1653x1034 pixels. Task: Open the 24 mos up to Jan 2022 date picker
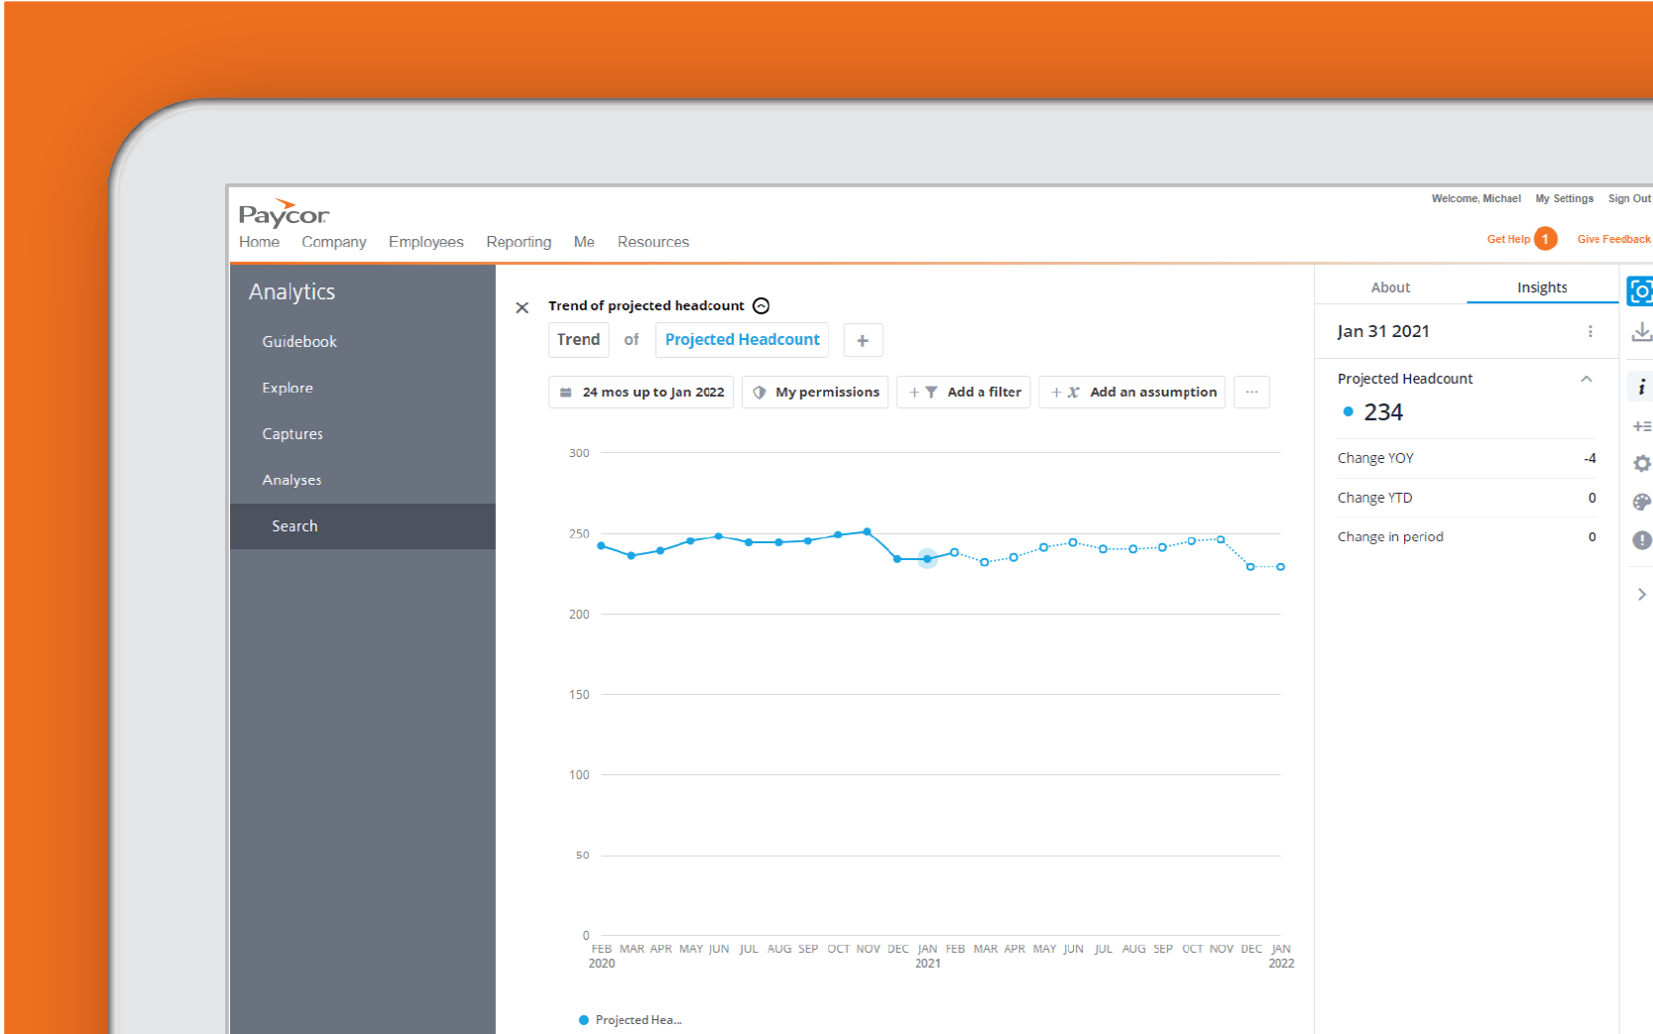641,392
